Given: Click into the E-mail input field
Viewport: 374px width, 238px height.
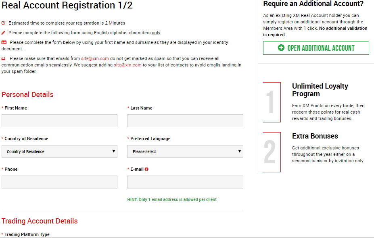Looking at the screenshot, I should pos(185,182).
